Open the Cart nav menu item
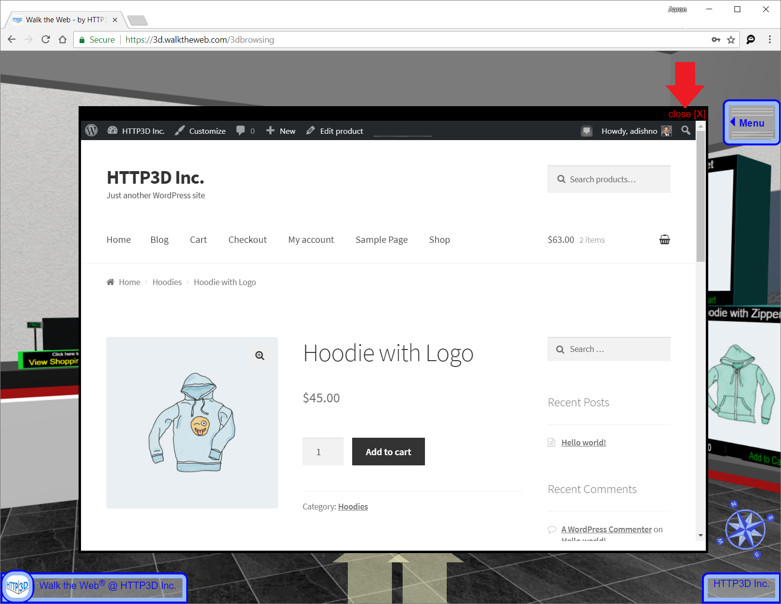Screen dimensions: 781x604 pyautogui.click(x=198, y=240)
